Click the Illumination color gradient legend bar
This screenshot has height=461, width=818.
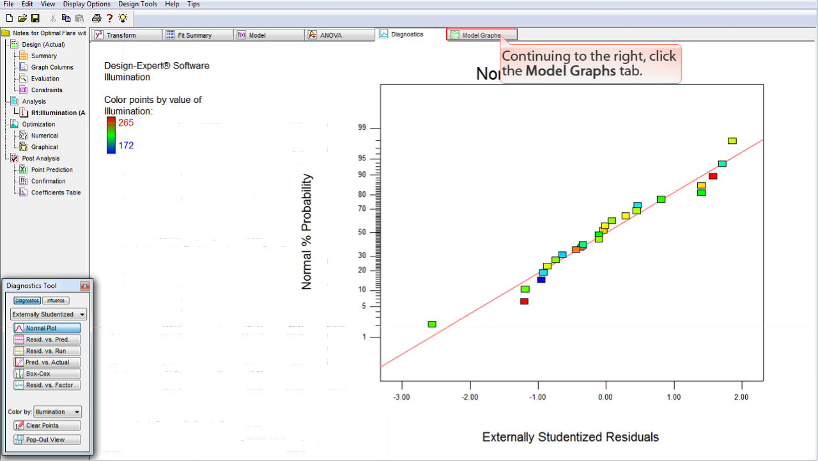[x=111, y=135]
